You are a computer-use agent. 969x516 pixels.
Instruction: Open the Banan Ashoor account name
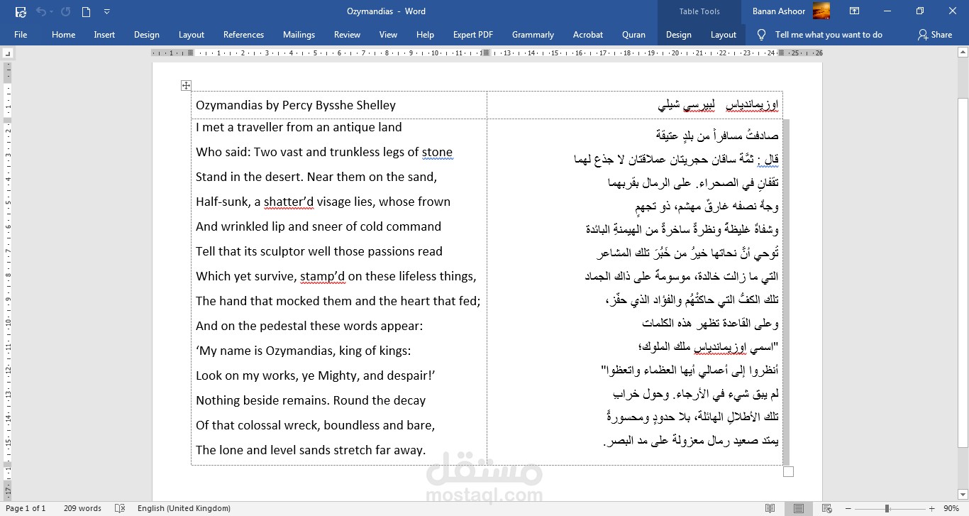pyautogui.click(x=778, y=11)
